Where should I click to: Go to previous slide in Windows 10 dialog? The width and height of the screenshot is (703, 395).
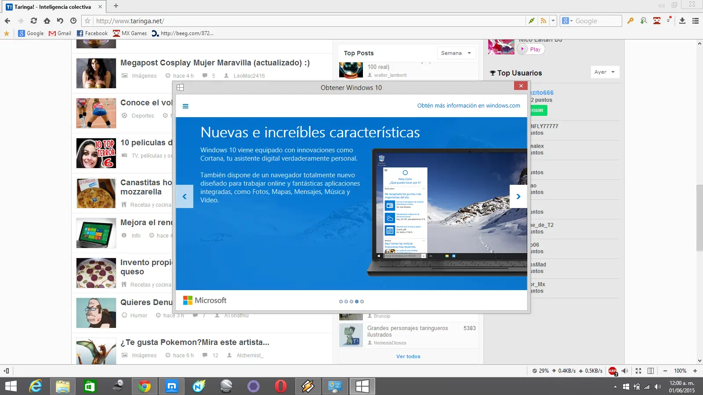[x=185, y=196]
